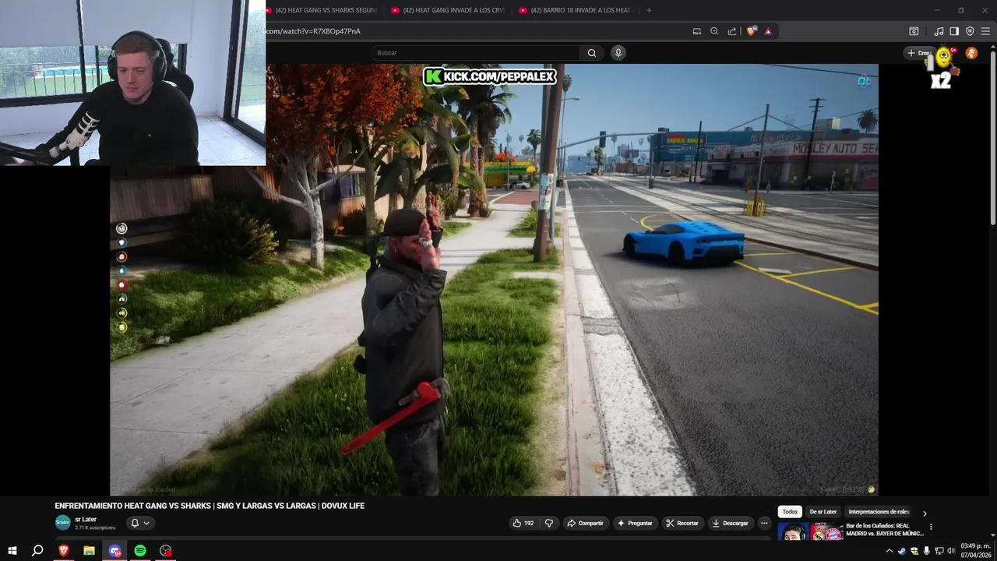This screenshot has width=997, height=561.
Task: Open the browser hamburger main menu
Action: [985, 31]
